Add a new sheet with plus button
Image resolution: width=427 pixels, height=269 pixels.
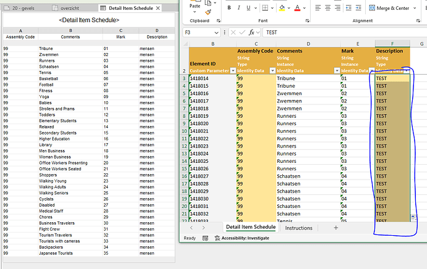(336, 228)
